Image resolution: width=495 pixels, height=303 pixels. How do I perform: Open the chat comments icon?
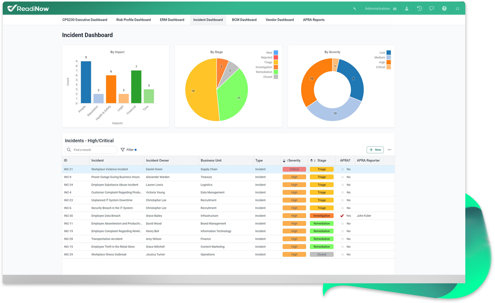click(x=432, y=8)
